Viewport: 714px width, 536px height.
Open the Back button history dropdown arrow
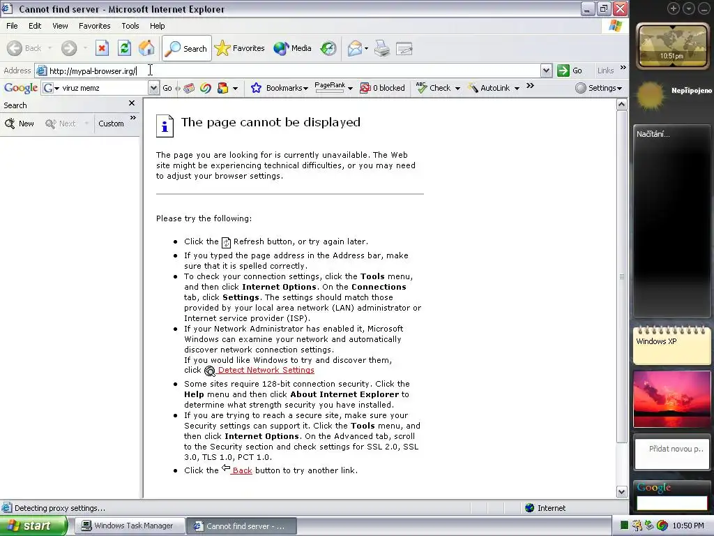coord(50,48)
